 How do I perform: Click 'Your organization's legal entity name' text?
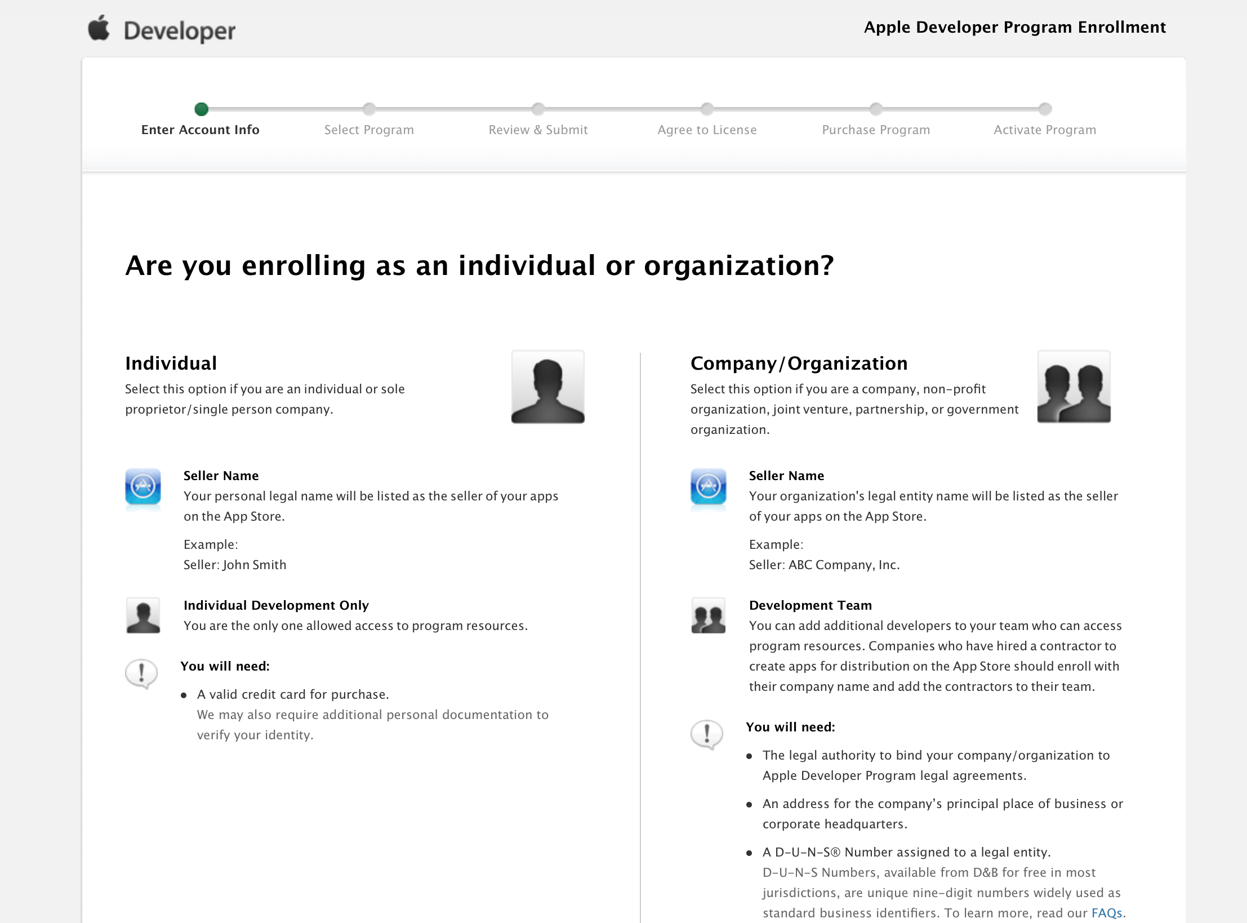[x=933, y=506]
